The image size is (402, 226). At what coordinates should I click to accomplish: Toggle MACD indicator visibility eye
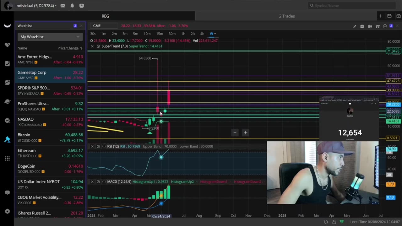[98, 182]
